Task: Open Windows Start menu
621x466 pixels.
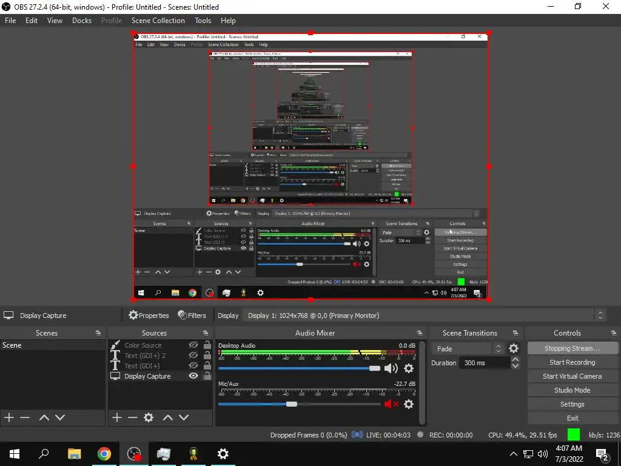Action: pos(15,454)
